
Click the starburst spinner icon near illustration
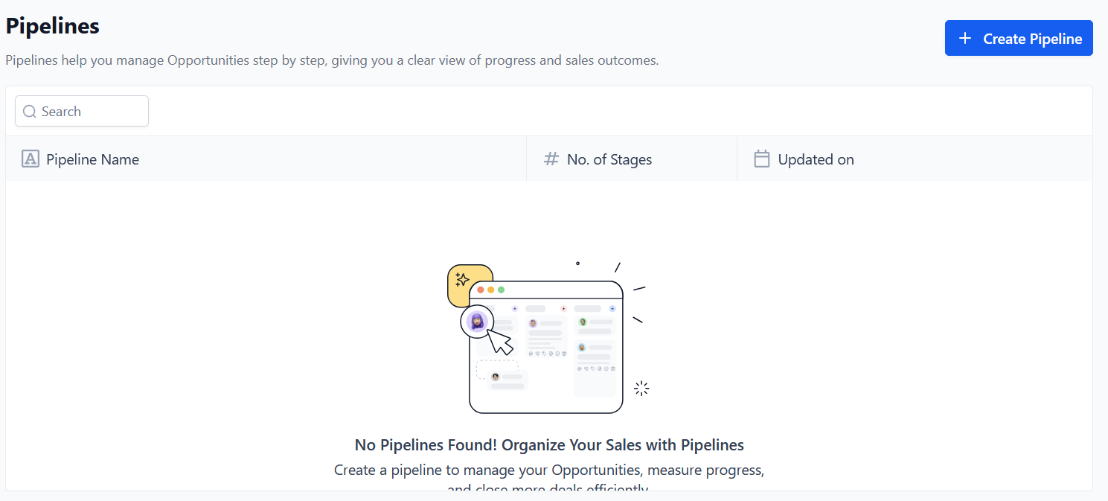[641, 388]
